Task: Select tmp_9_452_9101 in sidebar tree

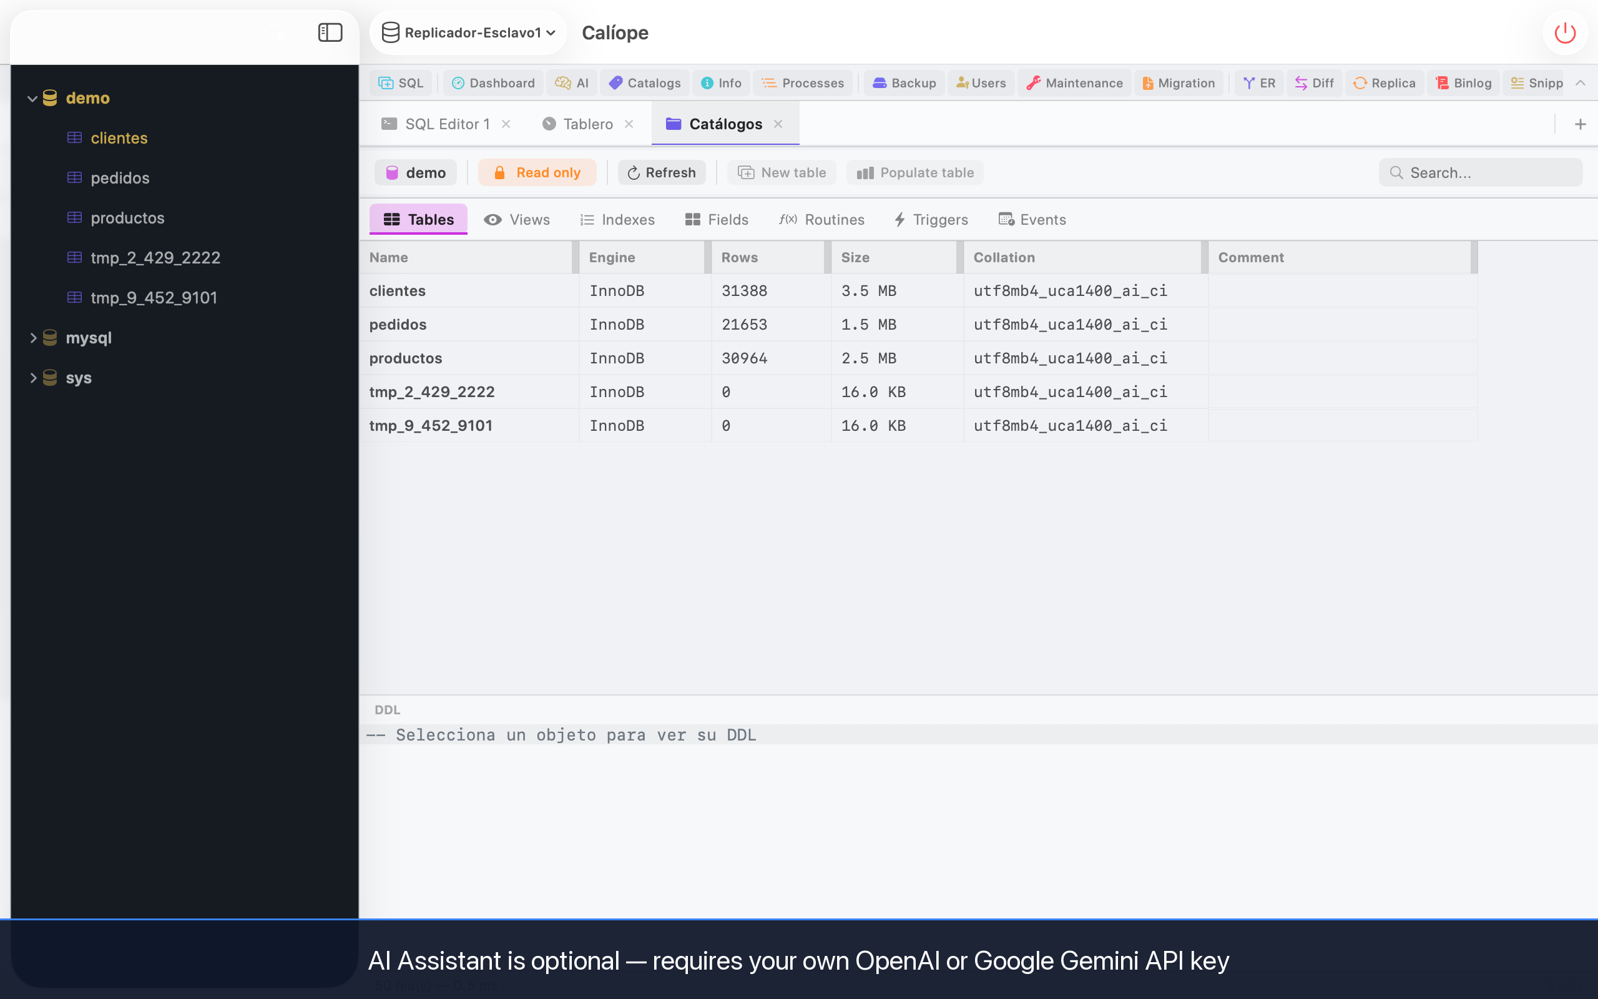Action: [x=154, y=298]
